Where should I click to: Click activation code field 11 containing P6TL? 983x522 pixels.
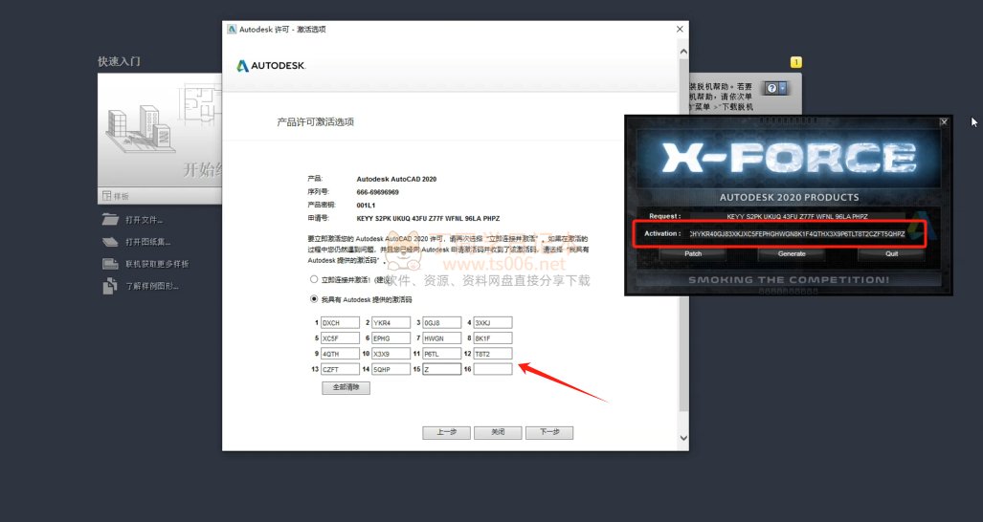click(x=442, y=354)
